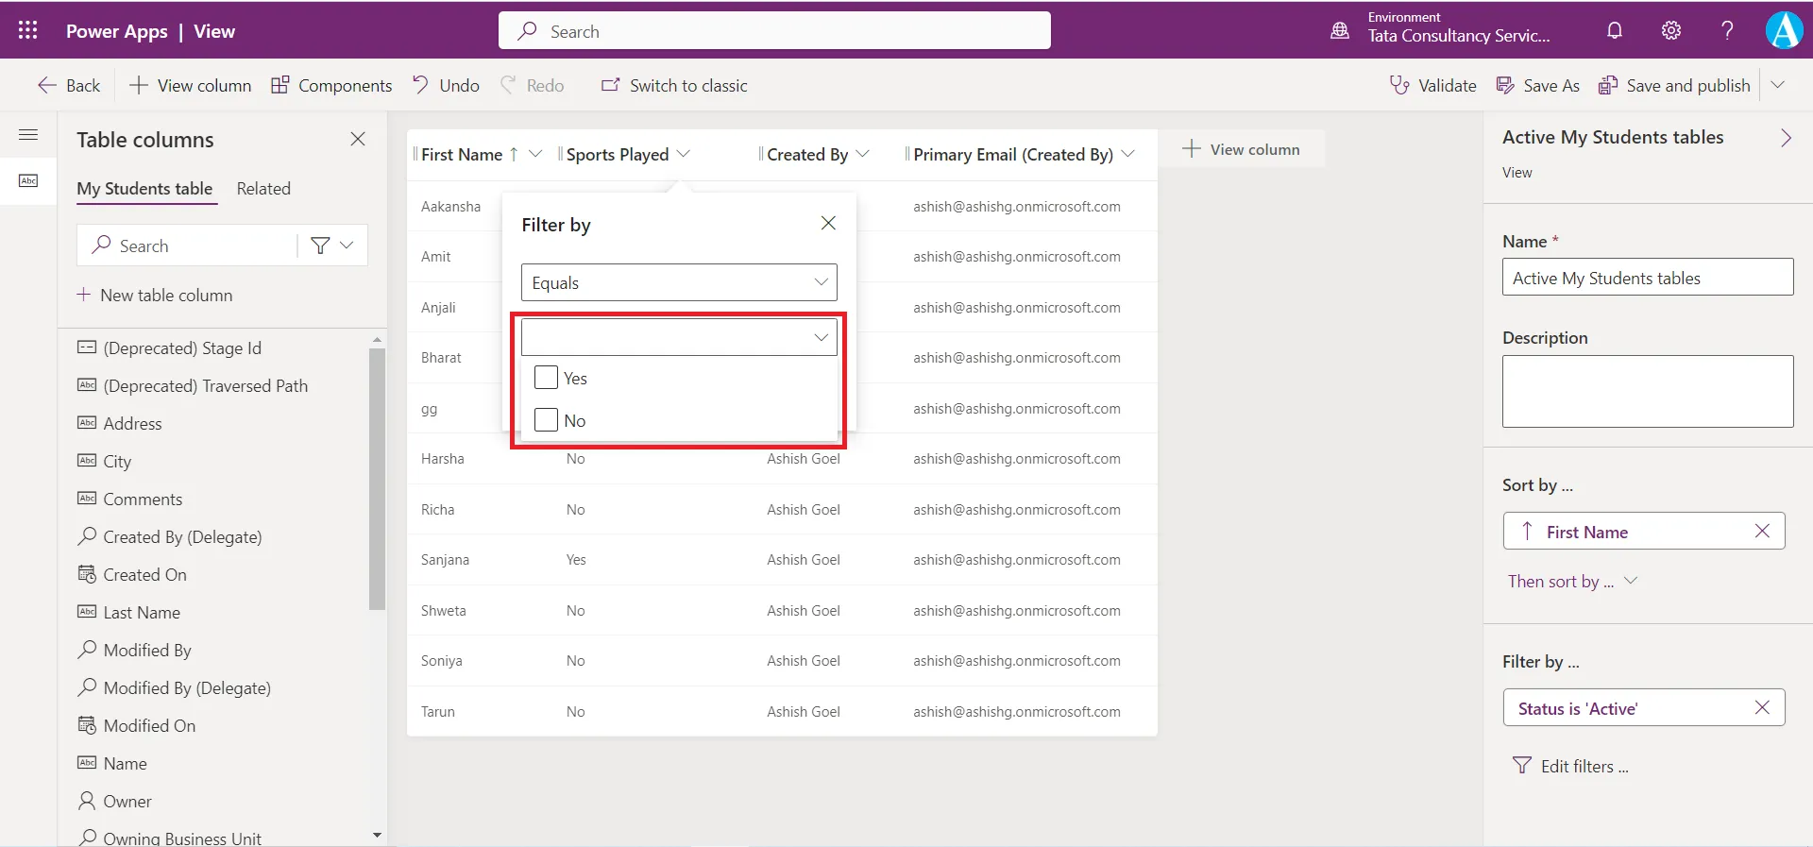Open the Created By column dropdown
1813x847 pixels.
[x=862, y=154]
